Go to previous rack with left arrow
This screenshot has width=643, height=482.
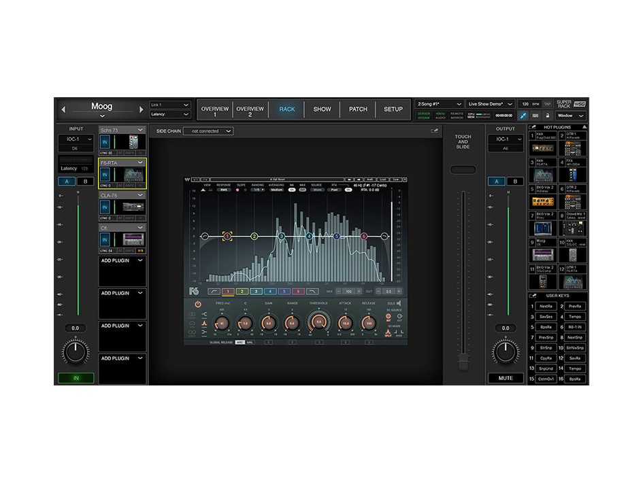pos(63,109)
